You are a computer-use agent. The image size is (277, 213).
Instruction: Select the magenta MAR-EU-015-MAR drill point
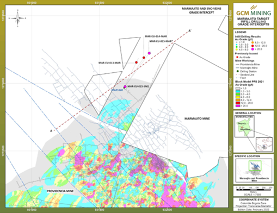[x=149, y=53]
